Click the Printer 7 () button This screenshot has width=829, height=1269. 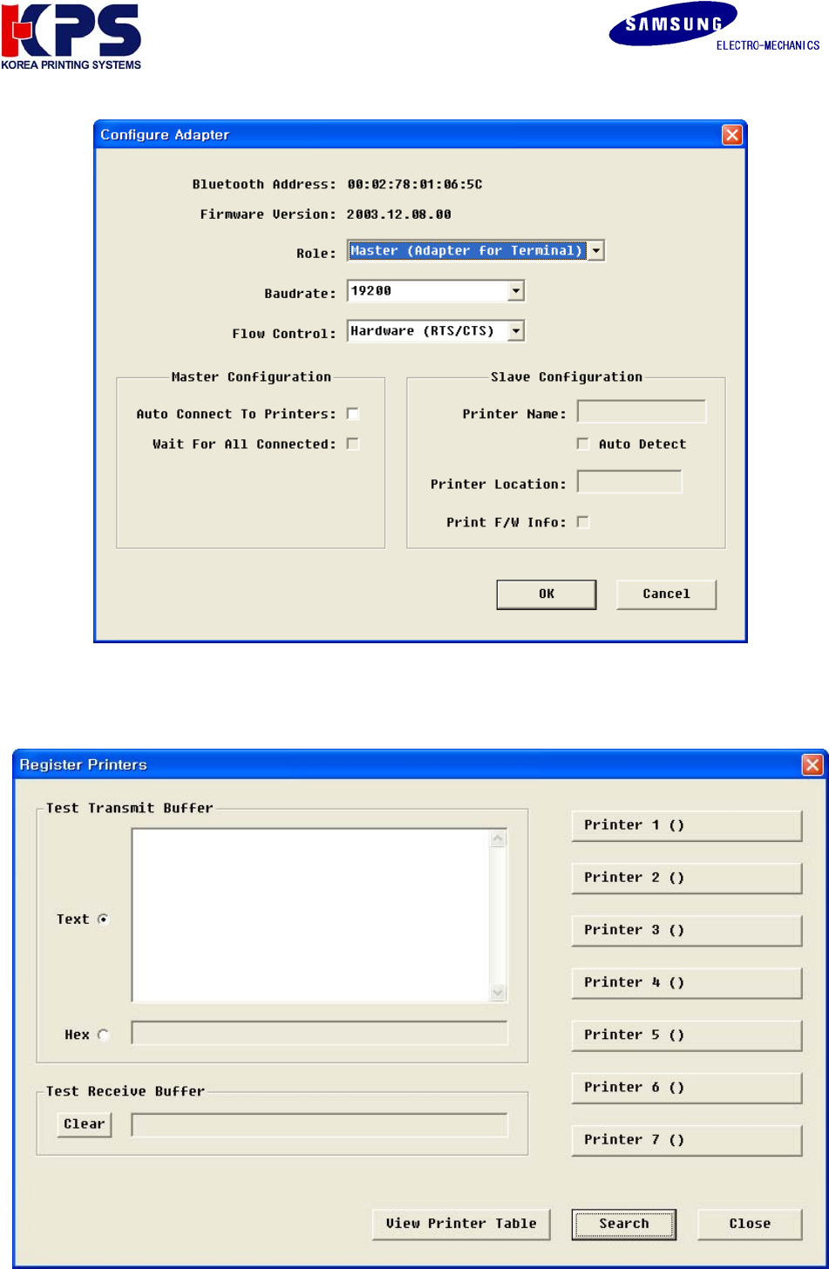(x=686, y=1139)
